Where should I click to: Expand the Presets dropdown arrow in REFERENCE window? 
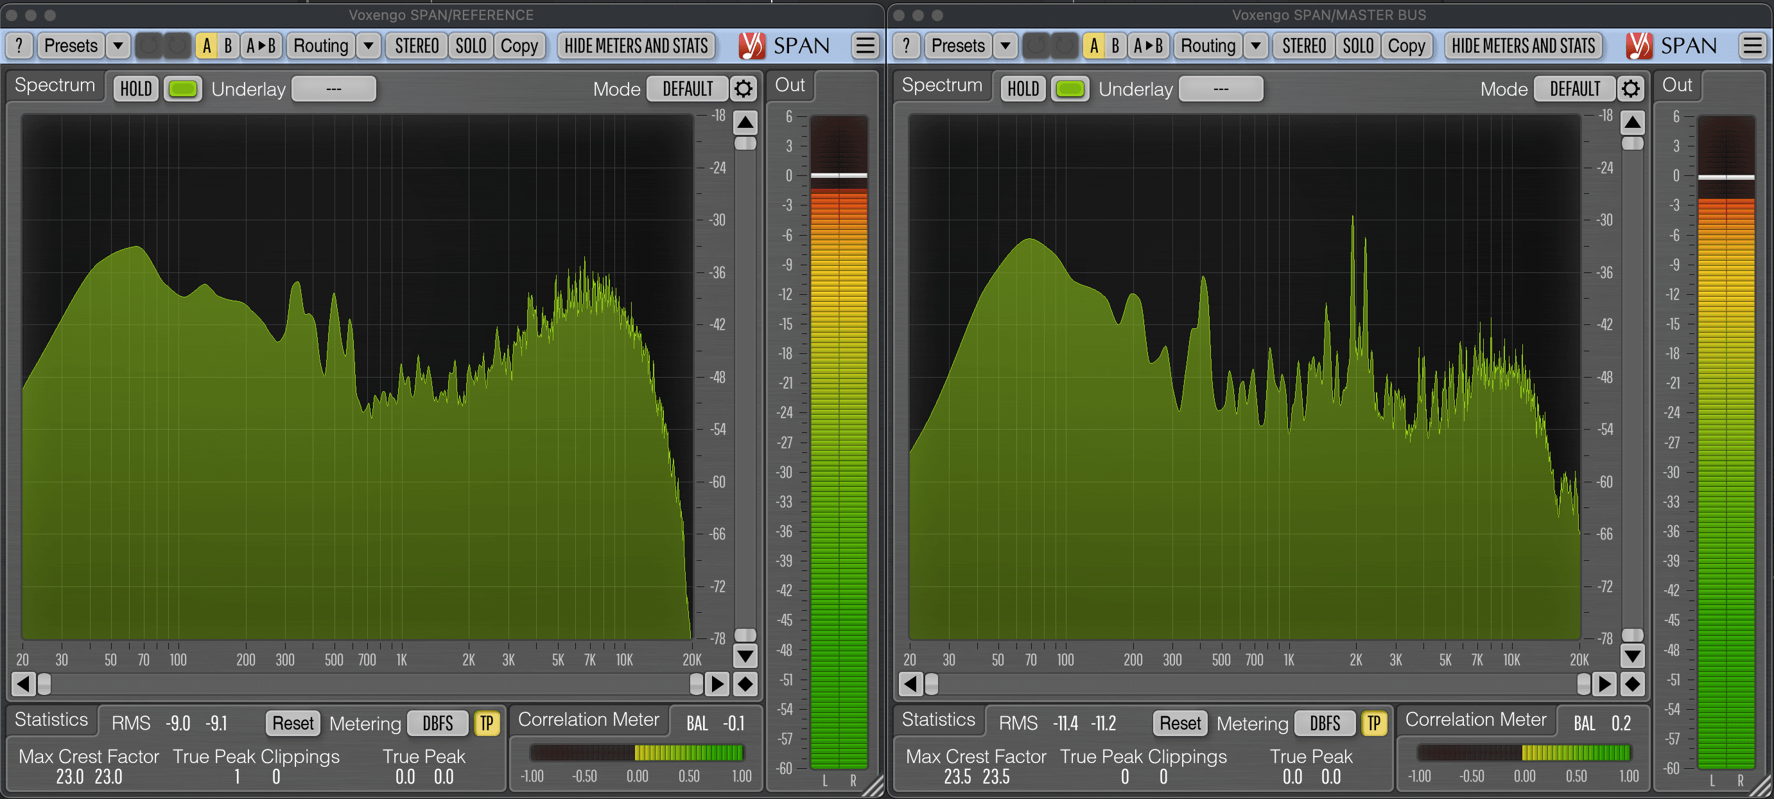click(x=118, y=46)
